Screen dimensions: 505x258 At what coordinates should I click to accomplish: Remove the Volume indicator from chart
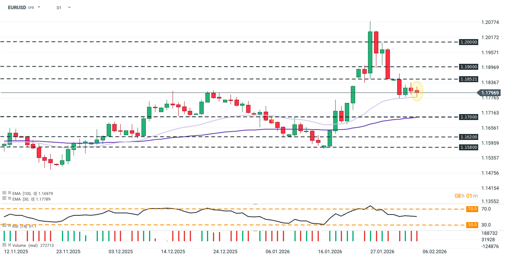click(9, 244)
